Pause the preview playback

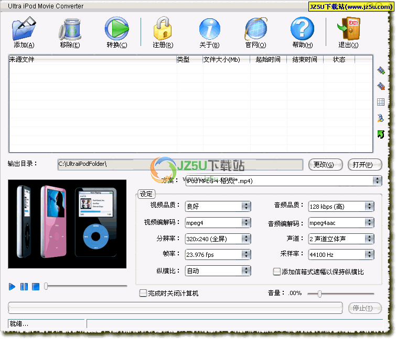click(24, 287)
